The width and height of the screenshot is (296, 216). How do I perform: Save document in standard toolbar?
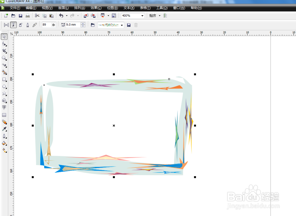coord(20,16)
